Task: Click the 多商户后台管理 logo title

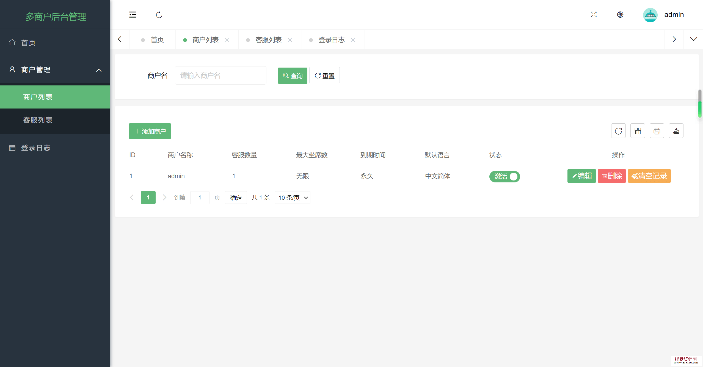Action: (x=56, y=17)
